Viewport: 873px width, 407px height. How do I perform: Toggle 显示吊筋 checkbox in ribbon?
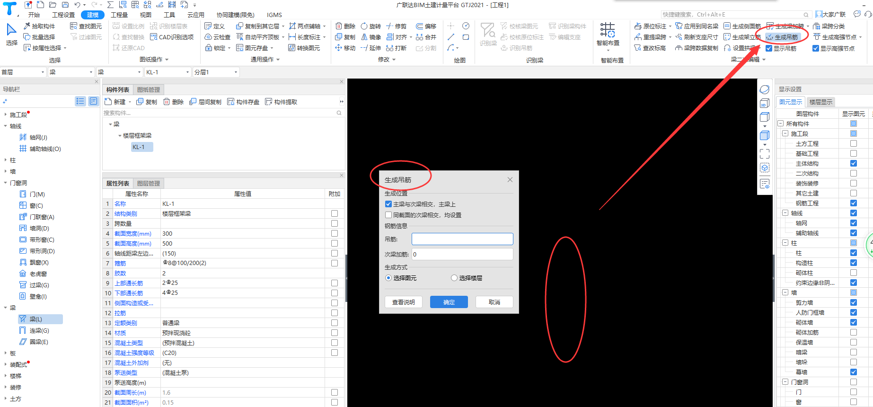769,48
